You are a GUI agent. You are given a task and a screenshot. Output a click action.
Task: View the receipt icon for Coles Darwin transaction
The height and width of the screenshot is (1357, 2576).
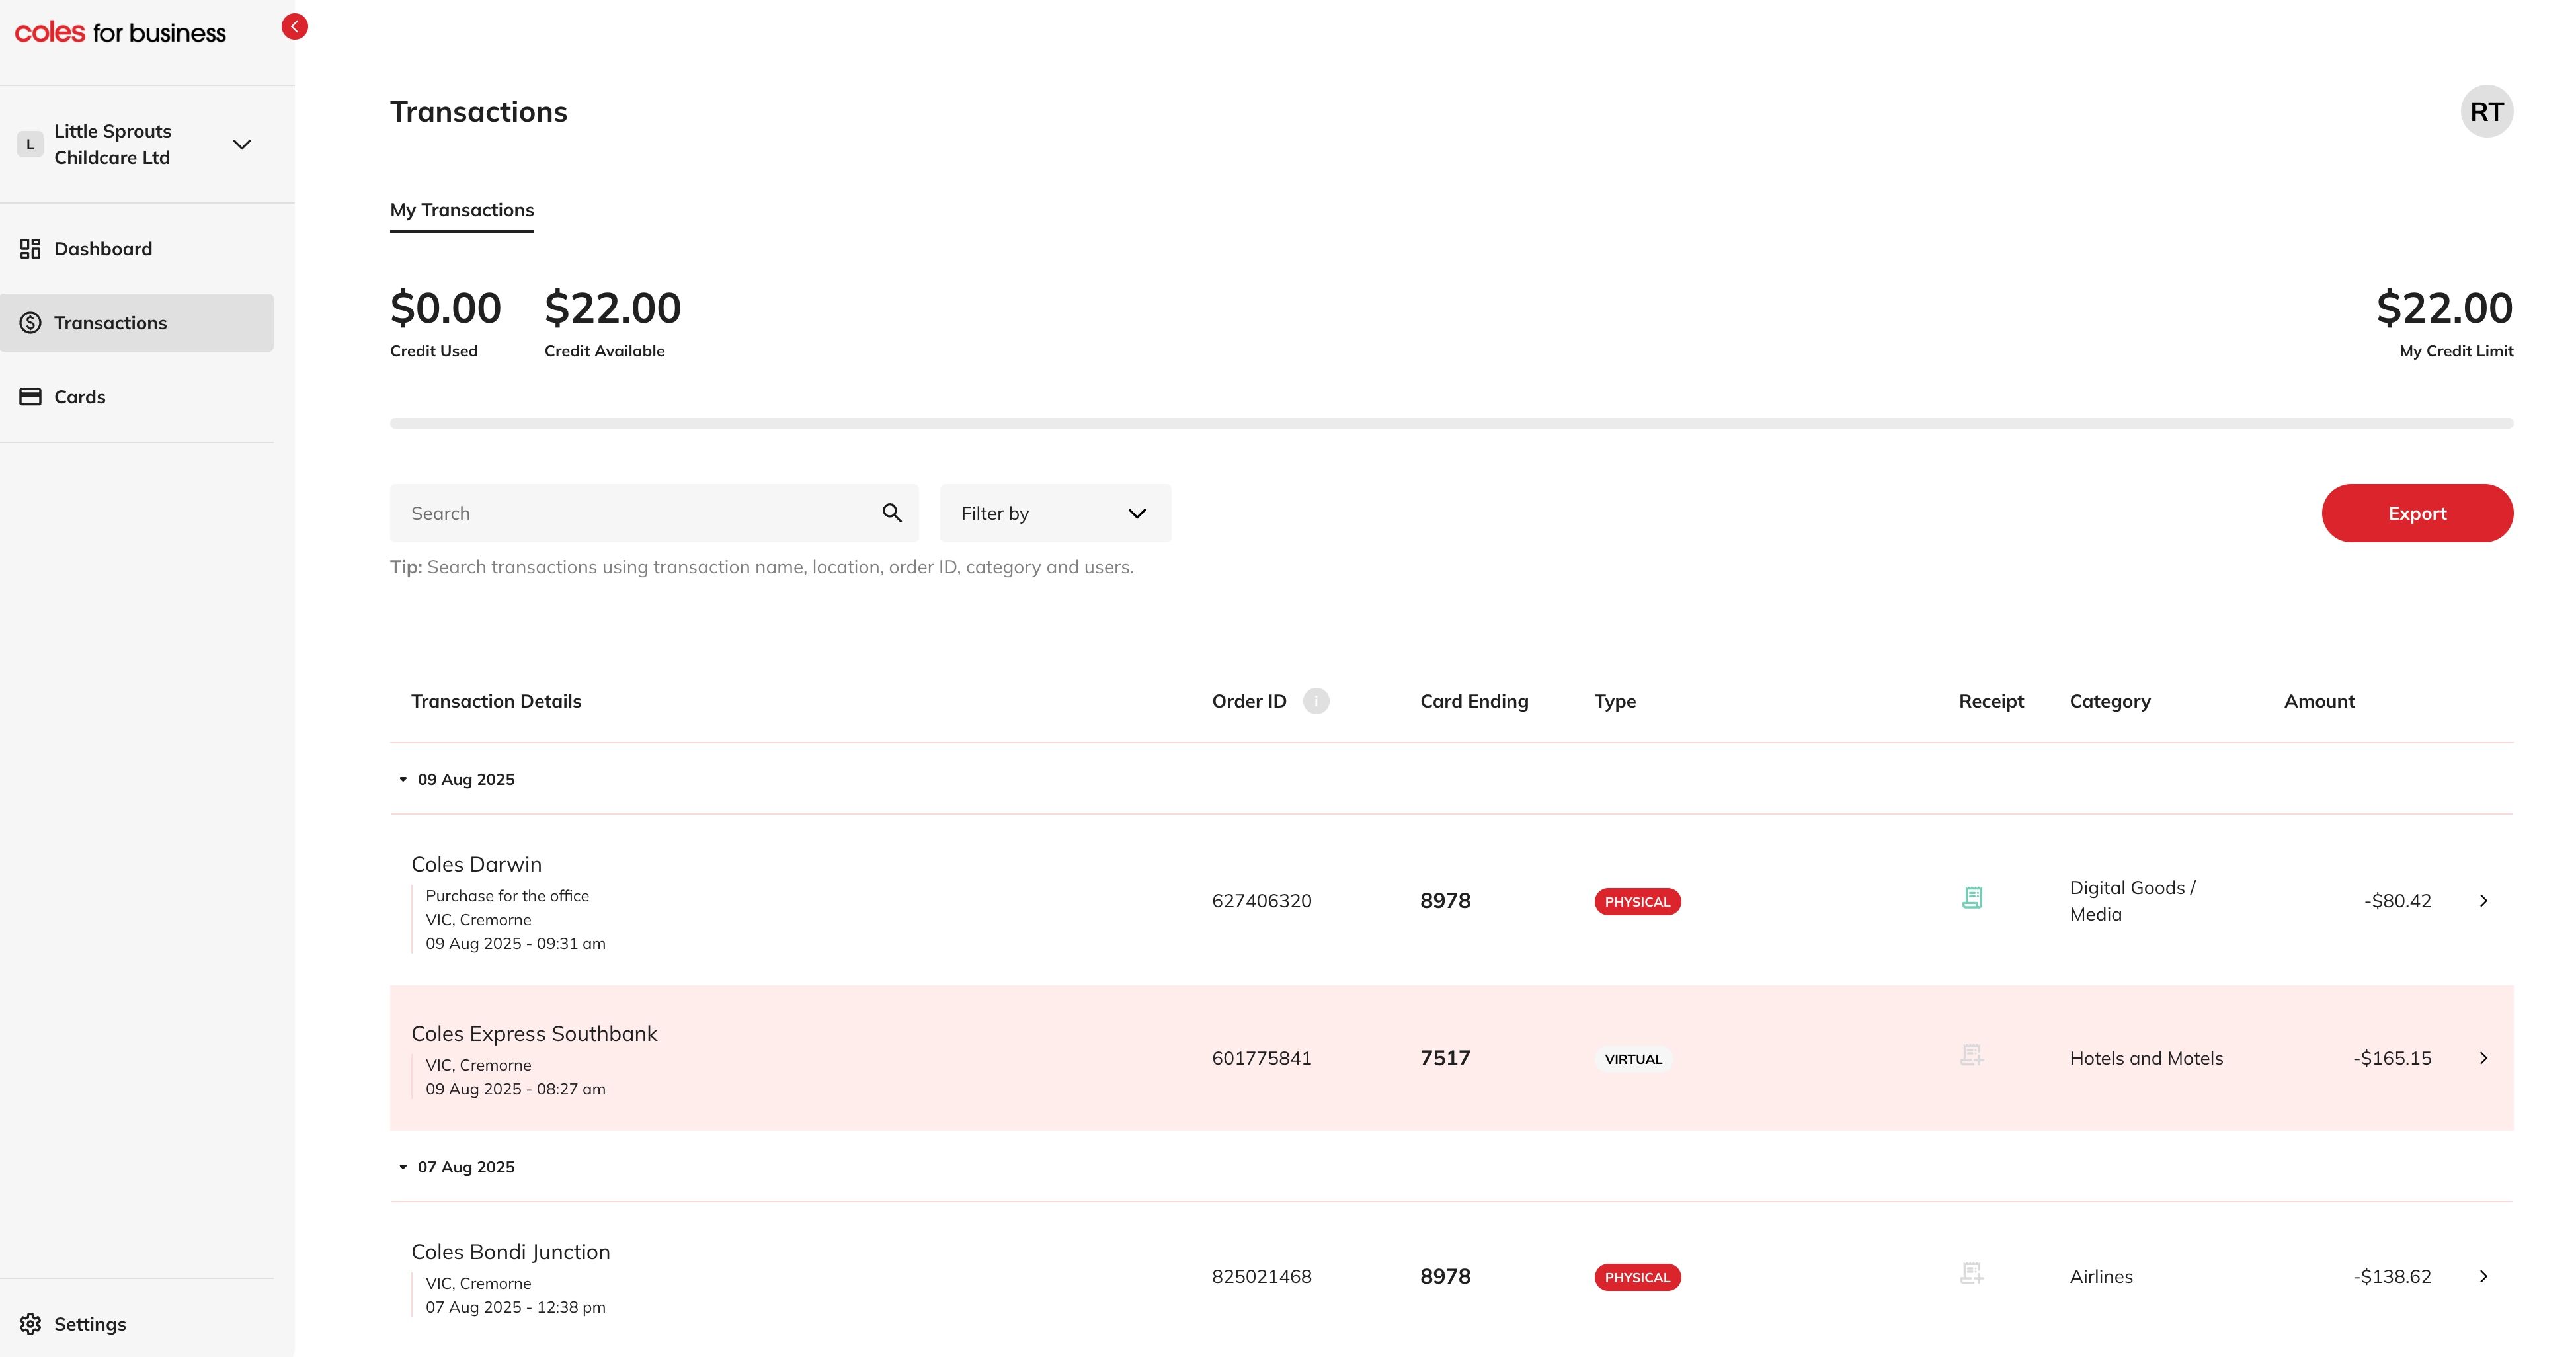[1971, 898]
